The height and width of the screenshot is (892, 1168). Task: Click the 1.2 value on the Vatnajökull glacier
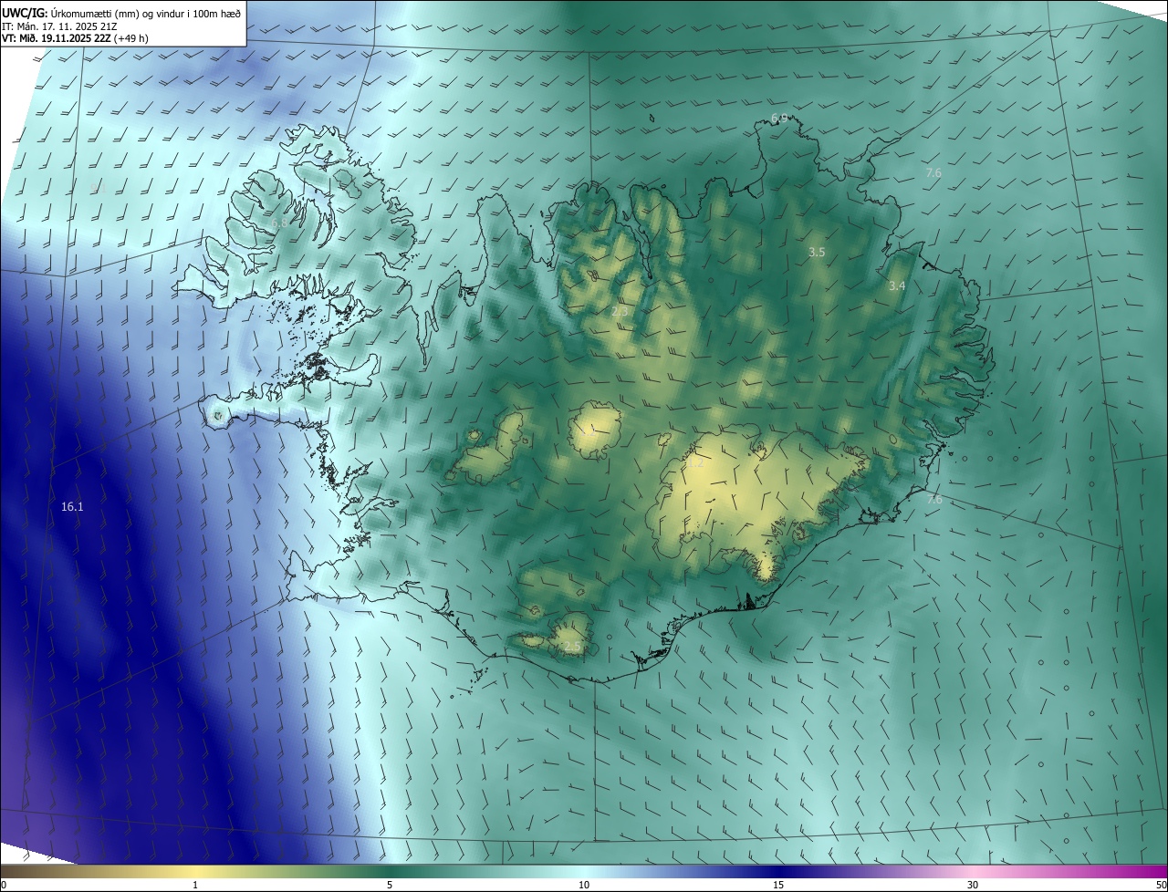[695, 463]
